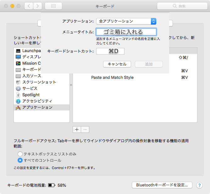Select テキストボックスとリストのみ radio button

point(20,154)
